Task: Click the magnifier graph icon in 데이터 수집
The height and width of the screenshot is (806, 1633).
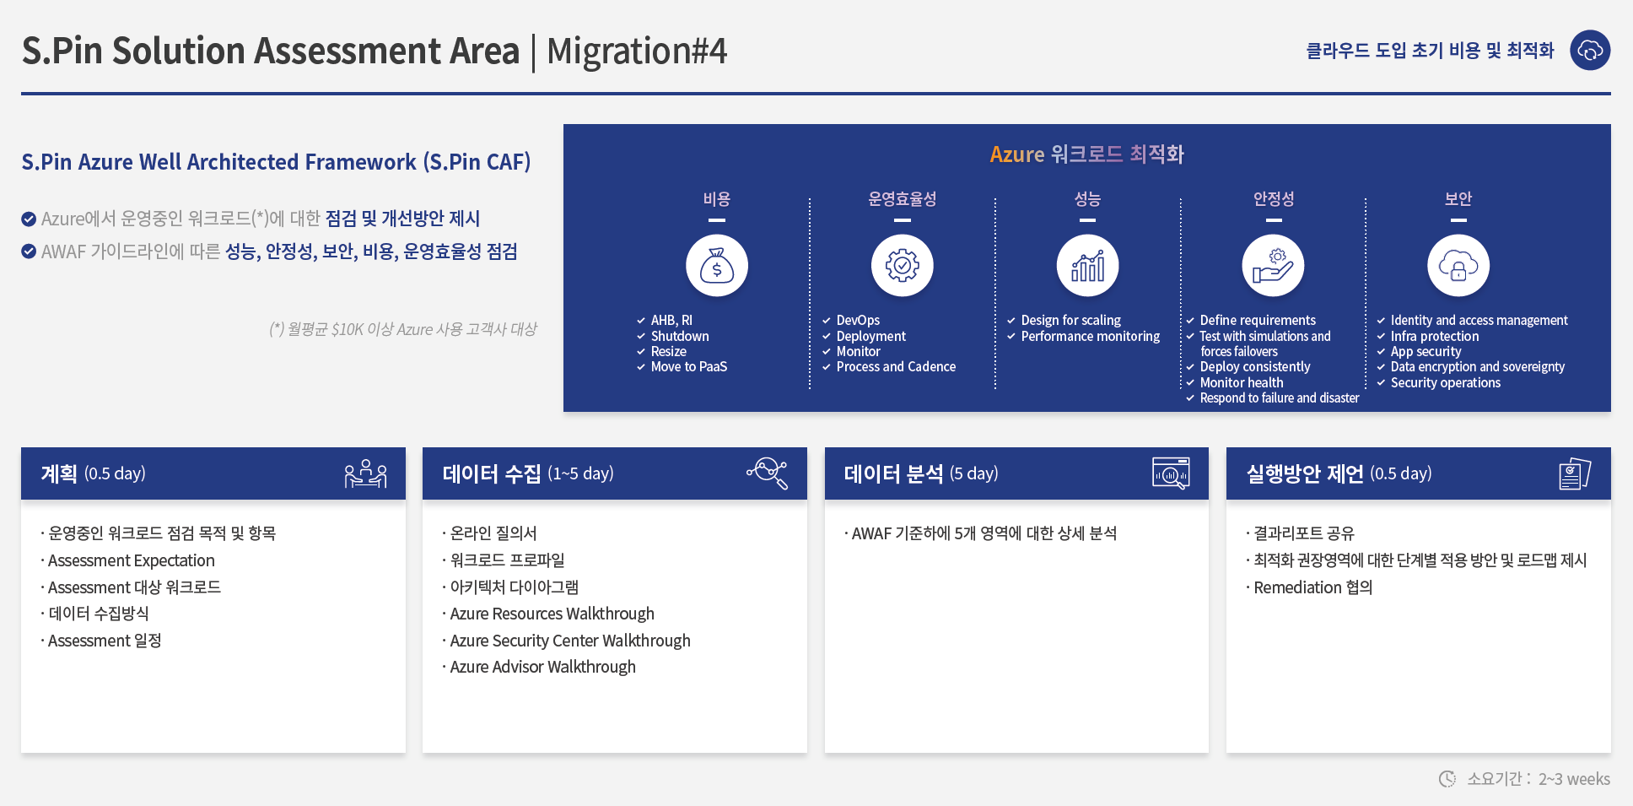Action: click(768, 473)
